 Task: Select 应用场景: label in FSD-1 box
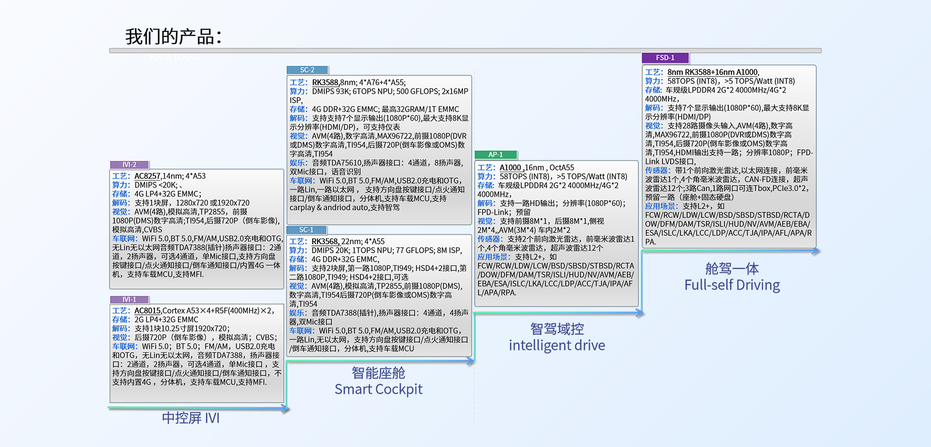click(662, 206)
